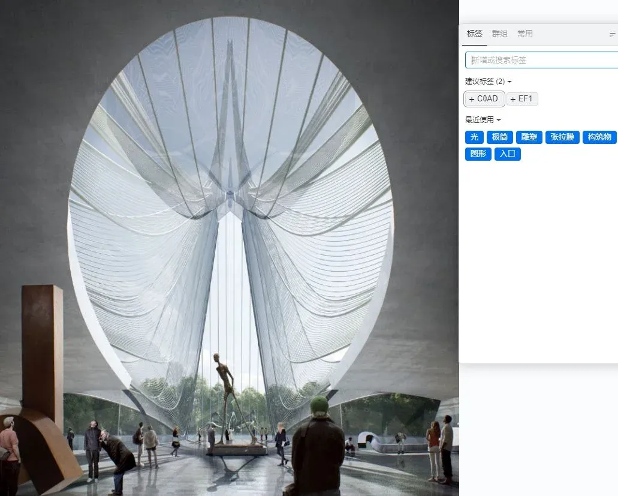Viewport: 618px width, 496px height.
Task: Apply the 入口 tag
Action: tap(508, 154)
